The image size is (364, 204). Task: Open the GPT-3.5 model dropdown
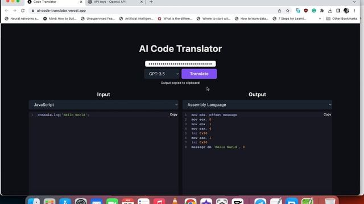coord(162,74)
